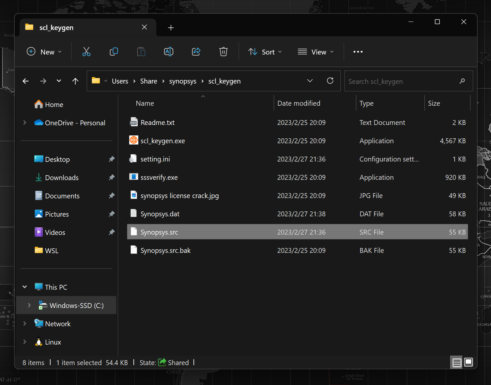
Task: Go up one folder level arrow
Action: pos(75,81)
